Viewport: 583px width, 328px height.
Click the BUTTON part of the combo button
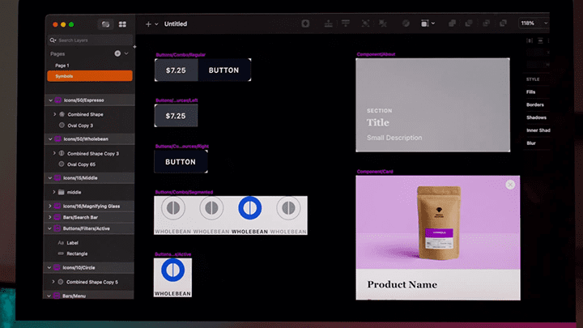click(x=224, y=70)
